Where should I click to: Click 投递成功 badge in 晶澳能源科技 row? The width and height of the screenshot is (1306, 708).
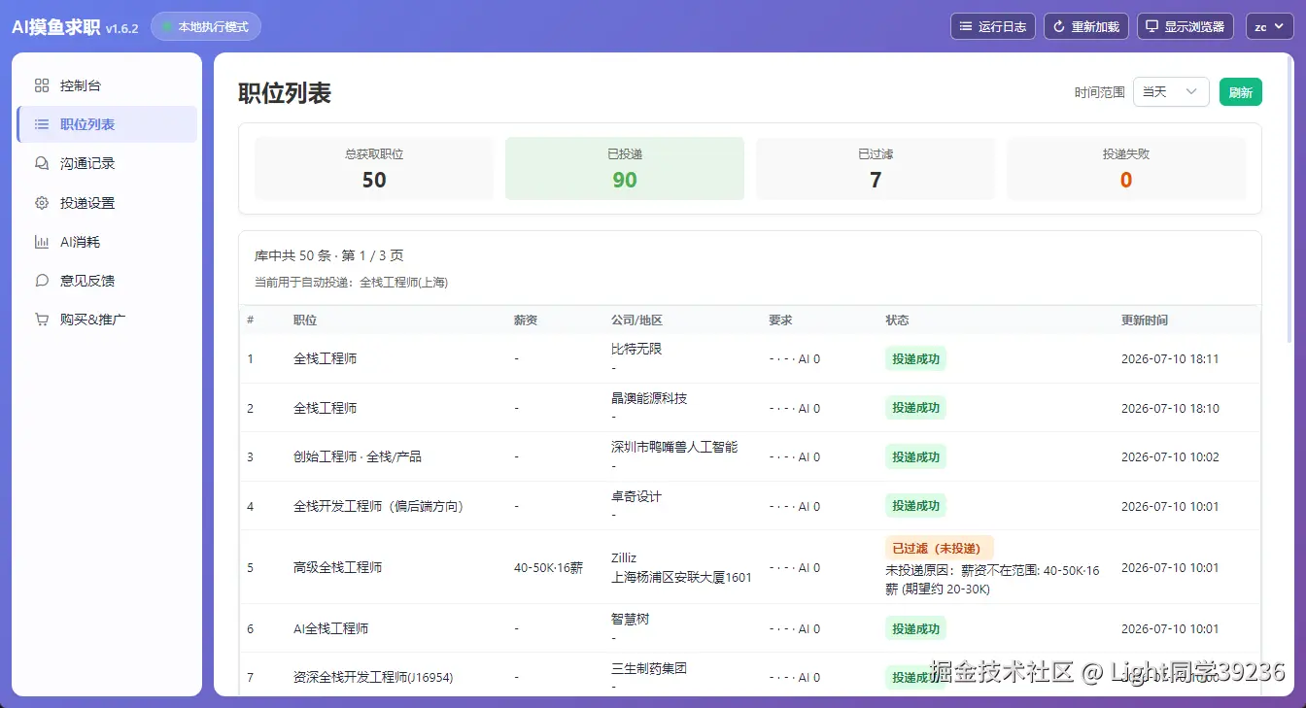[915, 408]
